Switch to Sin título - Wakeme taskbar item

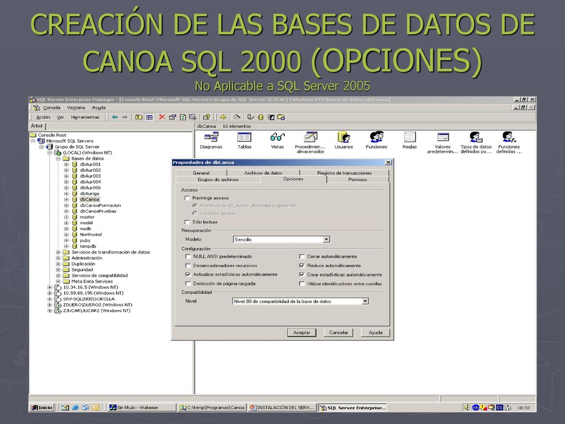142,407
